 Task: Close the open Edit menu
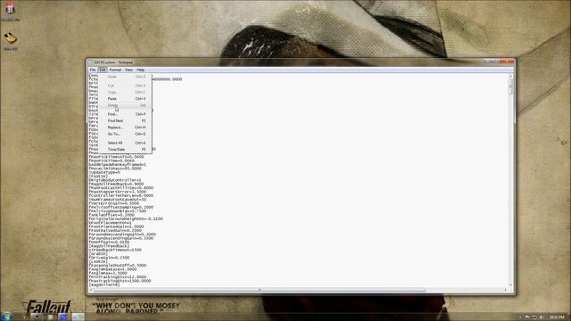pyautogui.click(x=103, y=70)
